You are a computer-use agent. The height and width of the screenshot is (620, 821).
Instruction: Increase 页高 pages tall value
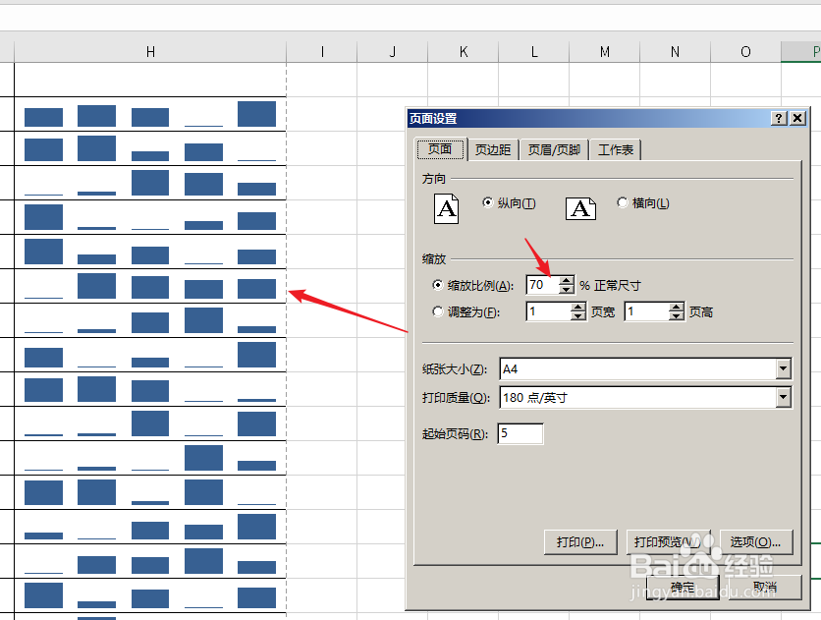(x=677, y=307)
